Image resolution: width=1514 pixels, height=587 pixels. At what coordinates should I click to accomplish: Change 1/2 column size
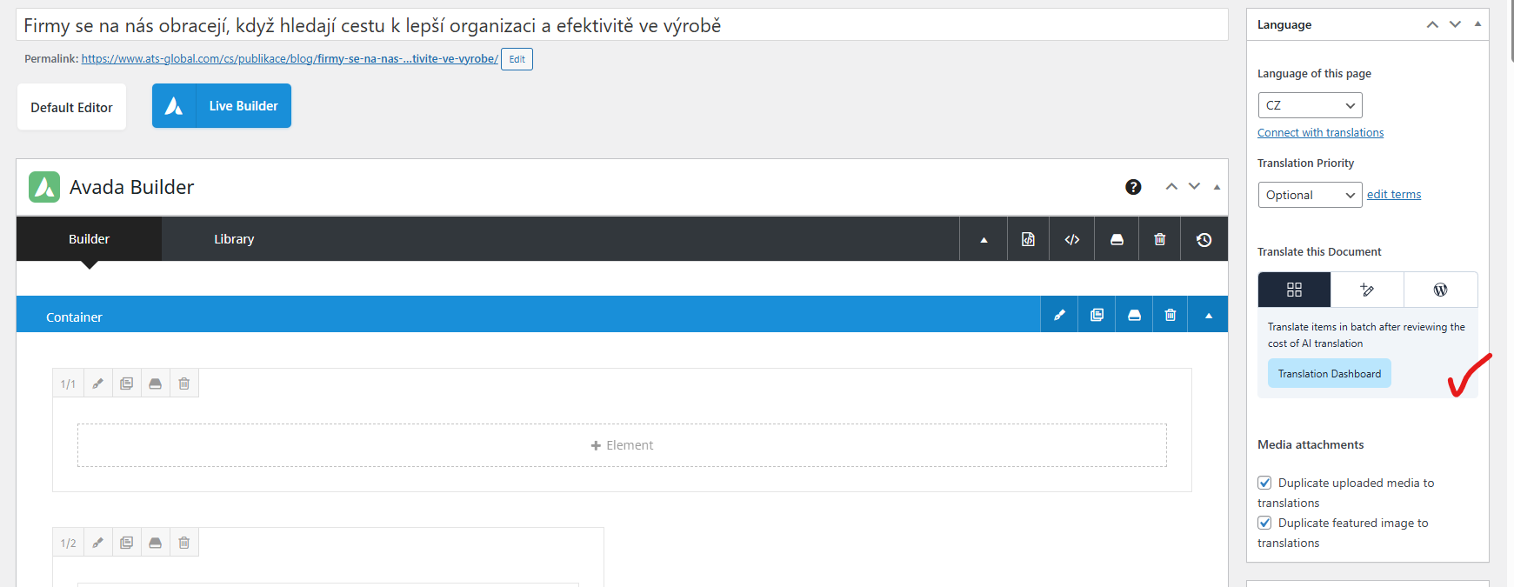pyautogui.click(x=68, y=543)
